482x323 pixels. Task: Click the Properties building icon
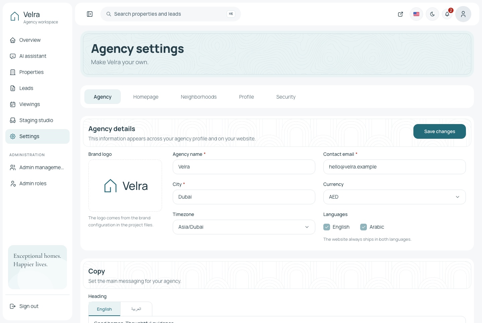point(13,72)
